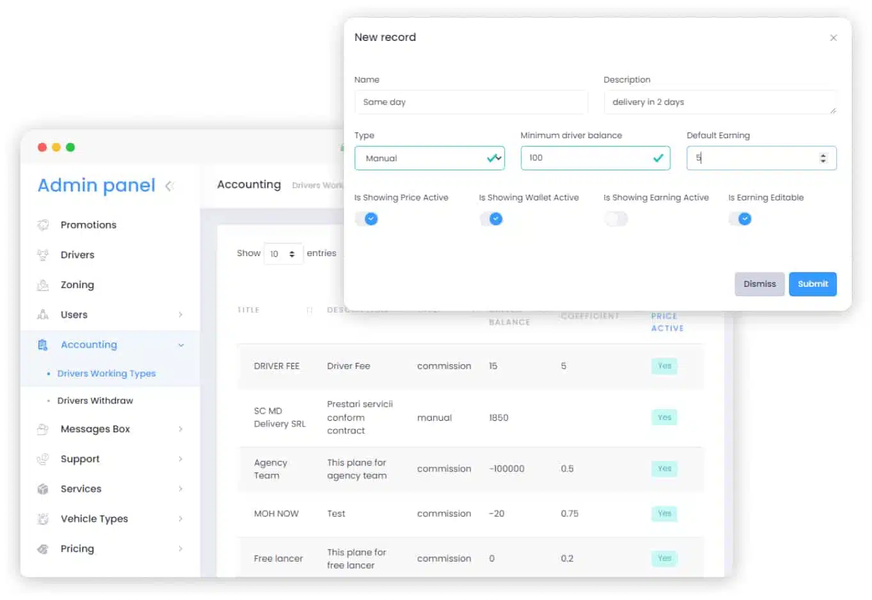
Task: Click the Free lancer title cell
Action: (x=278, y=558)
